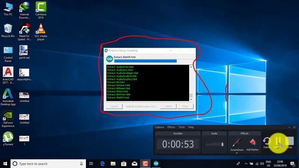
Task: Click the Type here to search box
Action: (x=48, y=164)
